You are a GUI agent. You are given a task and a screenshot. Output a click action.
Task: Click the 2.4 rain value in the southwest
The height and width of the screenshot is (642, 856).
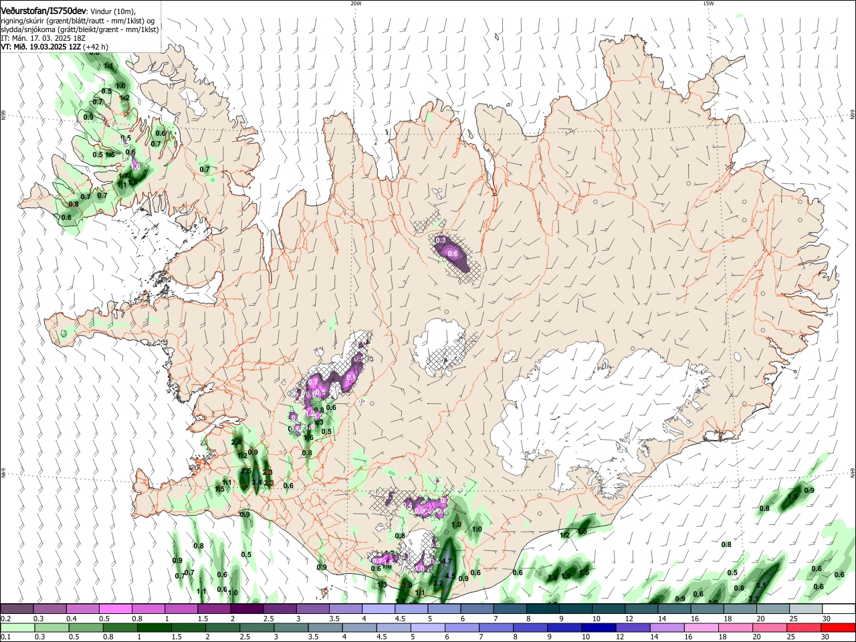click(235, 442)
